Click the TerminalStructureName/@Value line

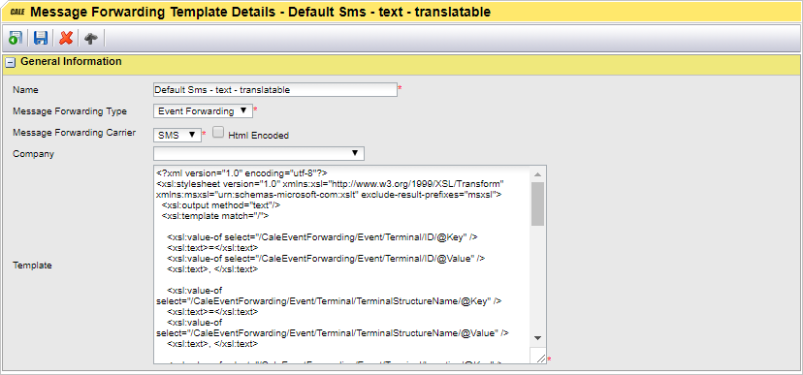(x=333, y=333)
